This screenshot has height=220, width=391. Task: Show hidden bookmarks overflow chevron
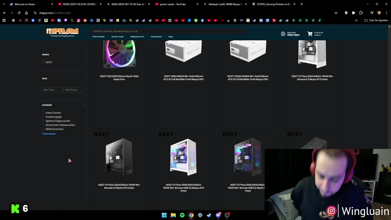(x=356, y=20)
